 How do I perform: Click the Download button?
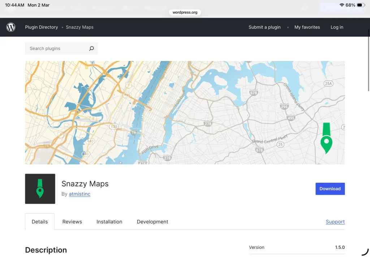330,188
